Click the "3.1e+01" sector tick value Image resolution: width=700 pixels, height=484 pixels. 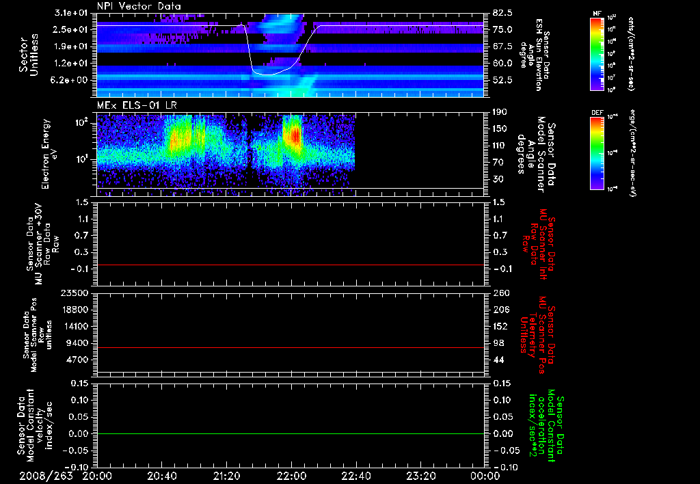(71, 13)
